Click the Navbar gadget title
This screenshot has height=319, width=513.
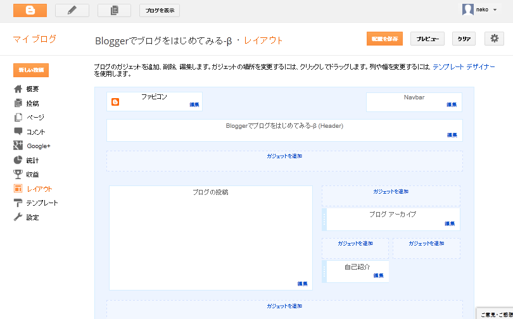(x=414, y=97)
